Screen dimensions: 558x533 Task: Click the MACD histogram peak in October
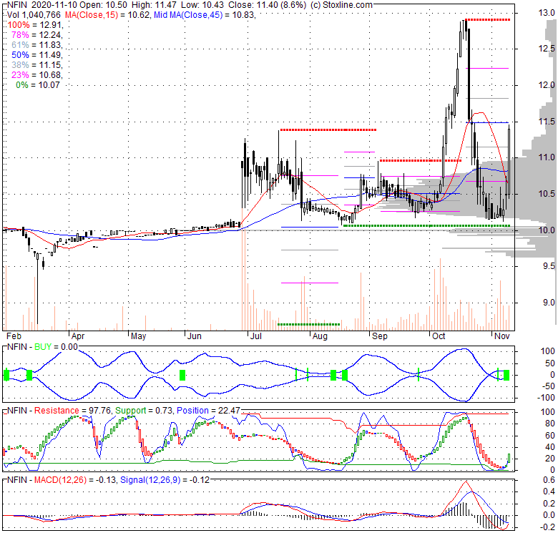coord(464,509)
